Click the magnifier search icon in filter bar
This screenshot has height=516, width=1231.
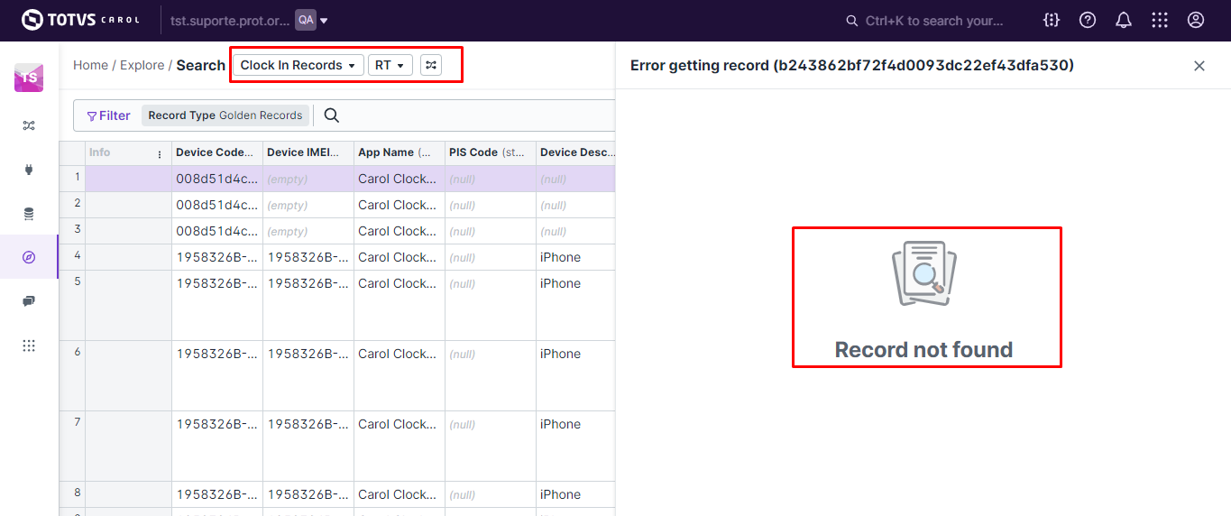pyautogui.click(x=332, y=115)
